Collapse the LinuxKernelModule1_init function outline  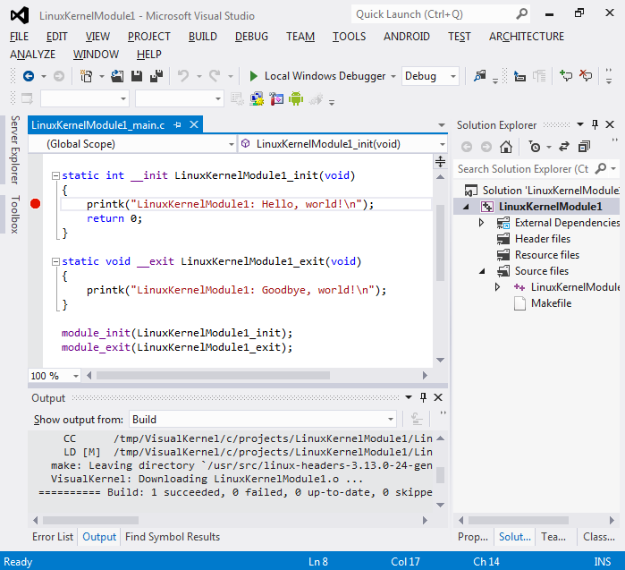tap(55, 175)
